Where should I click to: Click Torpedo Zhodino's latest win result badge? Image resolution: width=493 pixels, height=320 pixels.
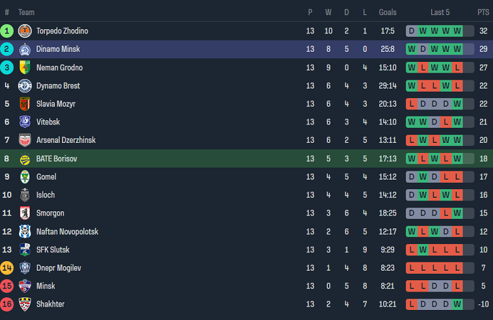pyautogui.click(x=457, y=31)
